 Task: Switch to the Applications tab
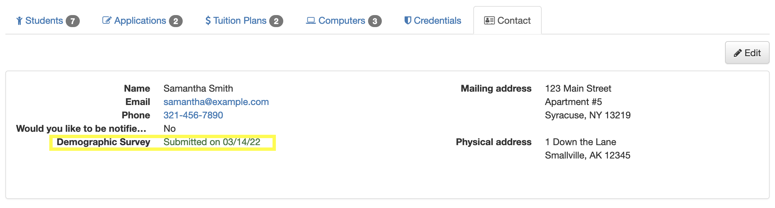point(142,21)
